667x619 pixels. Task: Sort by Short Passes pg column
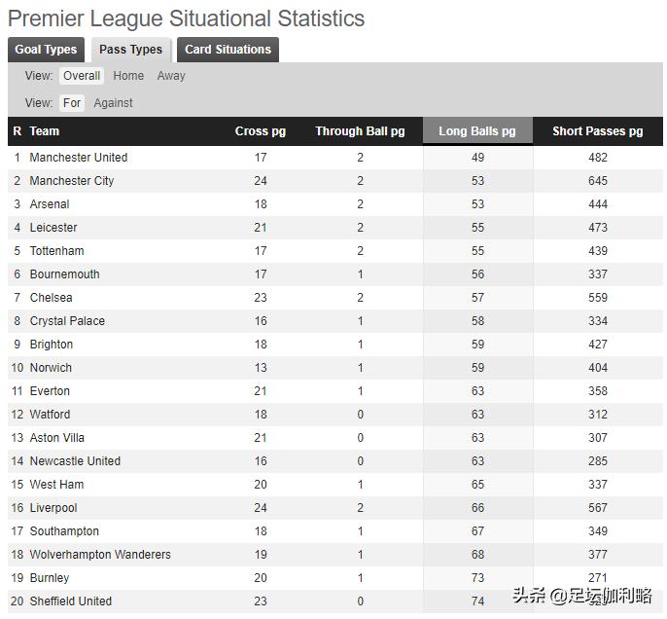pos(597,131)
